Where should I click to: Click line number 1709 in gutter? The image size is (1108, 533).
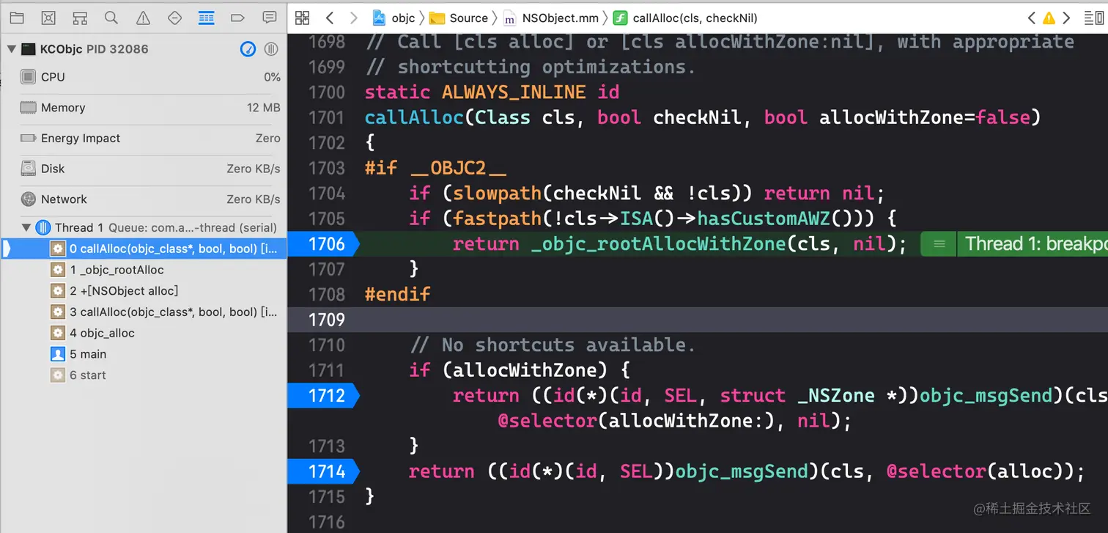pos(327,320)
